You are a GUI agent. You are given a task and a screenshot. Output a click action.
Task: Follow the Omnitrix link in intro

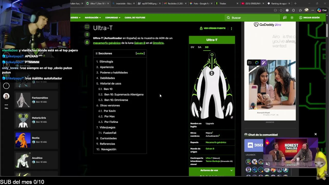pos(158,43)
